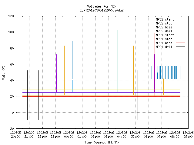Click the x-axis tick label 120305 21:00
Image resolution: width=194 pixels, height=145 pixels.
click(29, 135)
